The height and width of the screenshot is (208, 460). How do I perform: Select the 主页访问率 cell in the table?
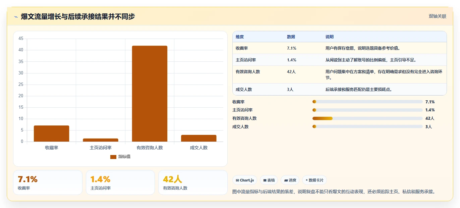point(246,60)
